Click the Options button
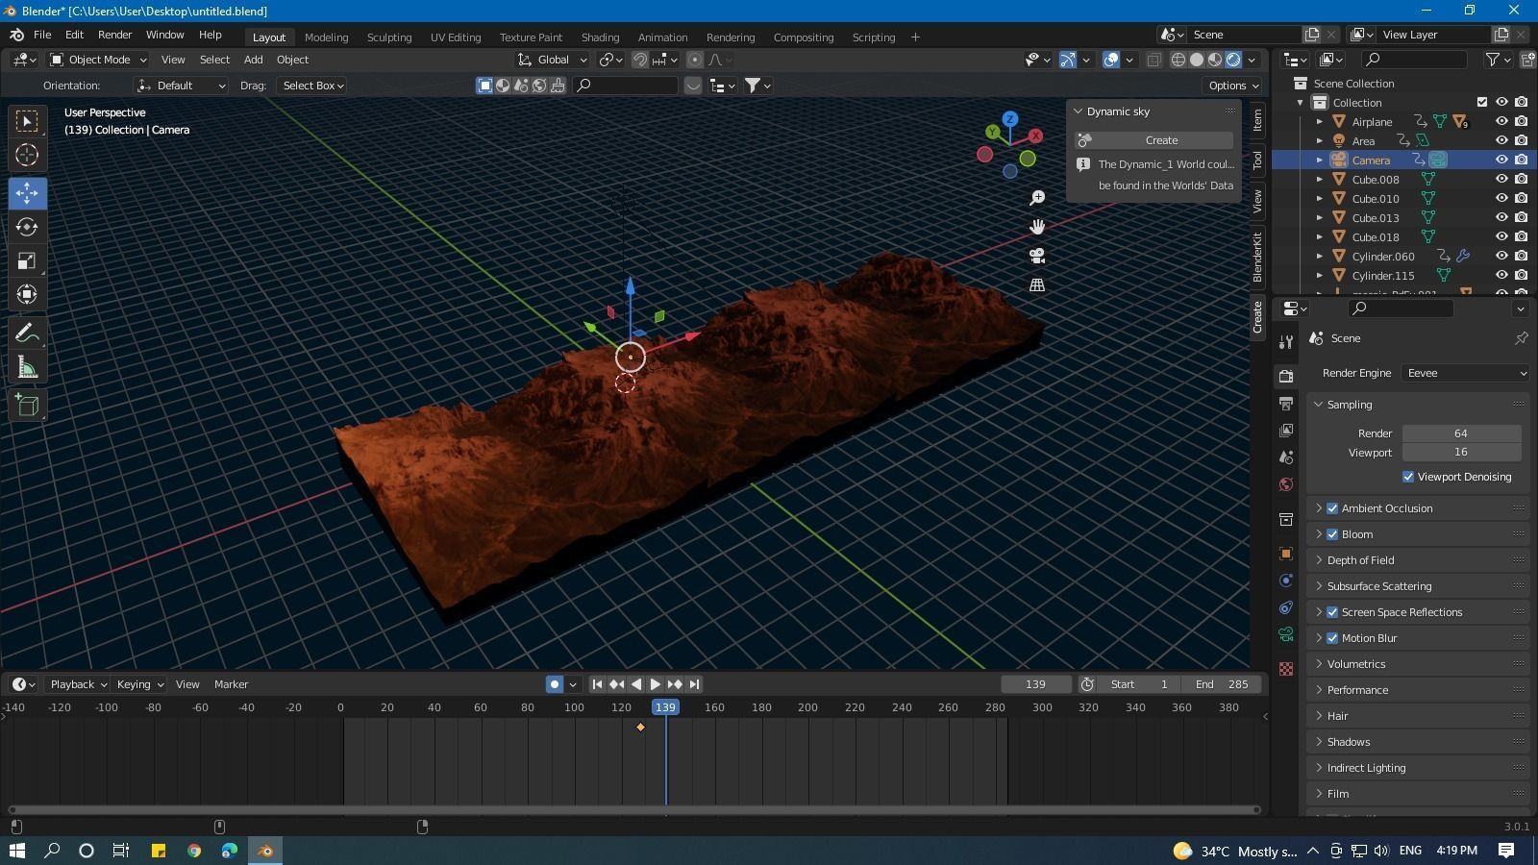 click(x=1233, y=86)
